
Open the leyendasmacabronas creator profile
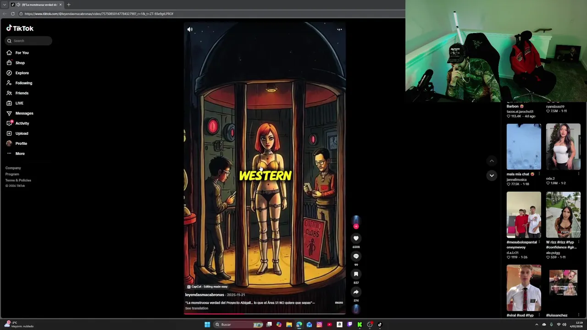pos(205,295)
